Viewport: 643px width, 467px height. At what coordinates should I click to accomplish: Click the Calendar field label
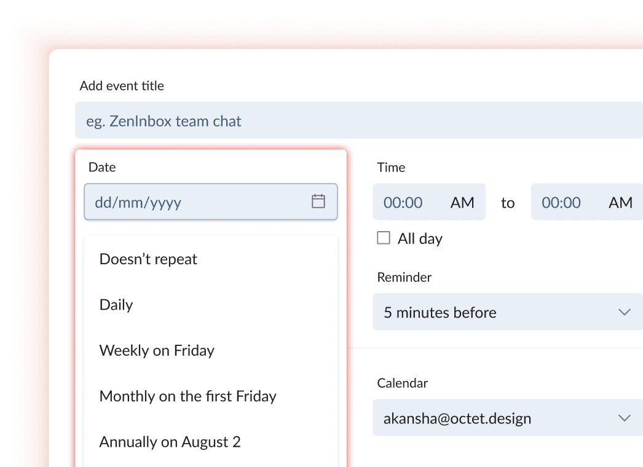(x=402, y=383)
